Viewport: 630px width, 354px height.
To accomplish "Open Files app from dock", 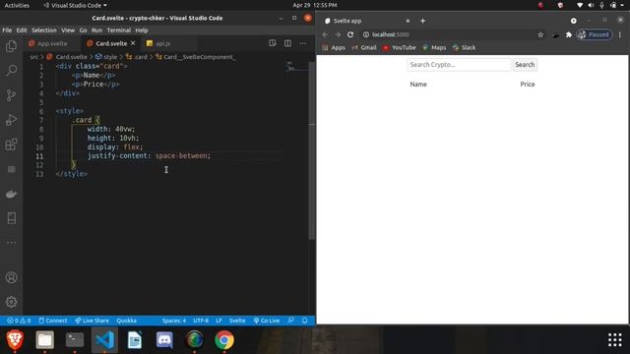I will pyautogui.click(x=44, y=340).
